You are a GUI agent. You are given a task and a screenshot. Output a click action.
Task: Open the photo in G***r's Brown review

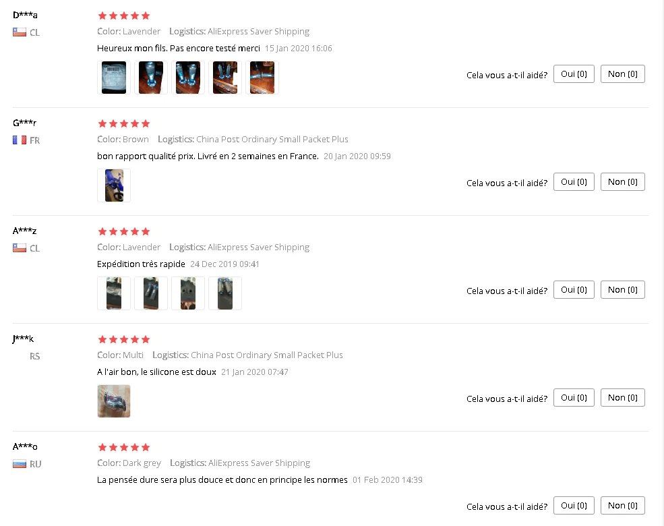tap(114, 185)
